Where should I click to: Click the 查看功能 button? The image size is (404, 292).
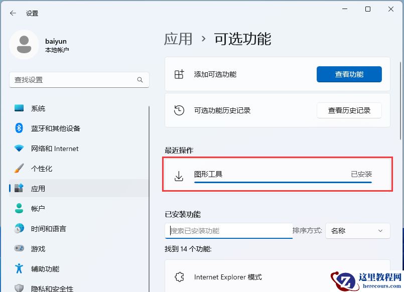point(349,74)
